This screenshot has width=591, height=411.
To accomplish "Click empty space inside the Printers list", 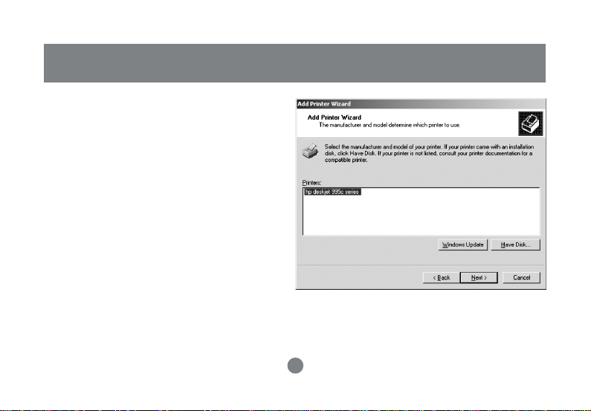I will coord(422,216).
